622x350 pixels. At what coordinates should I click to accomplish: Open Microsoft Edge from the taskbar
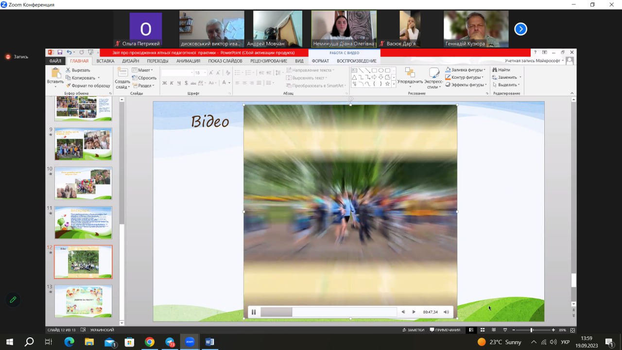(69, 342)
